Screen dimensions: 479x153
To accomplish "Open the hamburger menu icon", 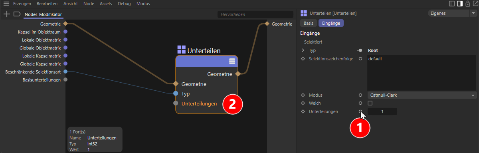I will coord(6,4).
